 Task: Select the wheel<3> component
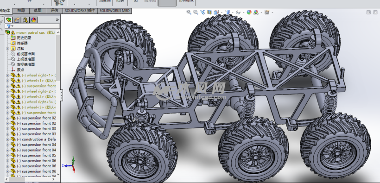click(39, 107)
